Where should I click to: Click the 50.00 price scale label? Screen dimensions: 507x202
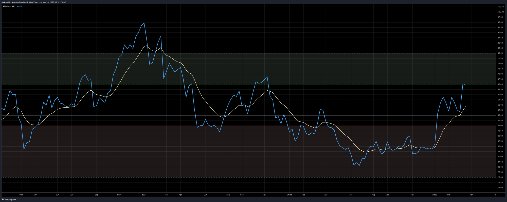[x=500, y=115]
